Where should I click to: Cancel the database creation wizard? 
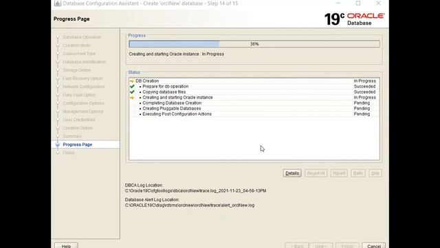tap(374, 246)
